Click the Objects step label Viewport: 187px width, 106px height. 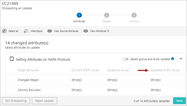pos(107,21)
